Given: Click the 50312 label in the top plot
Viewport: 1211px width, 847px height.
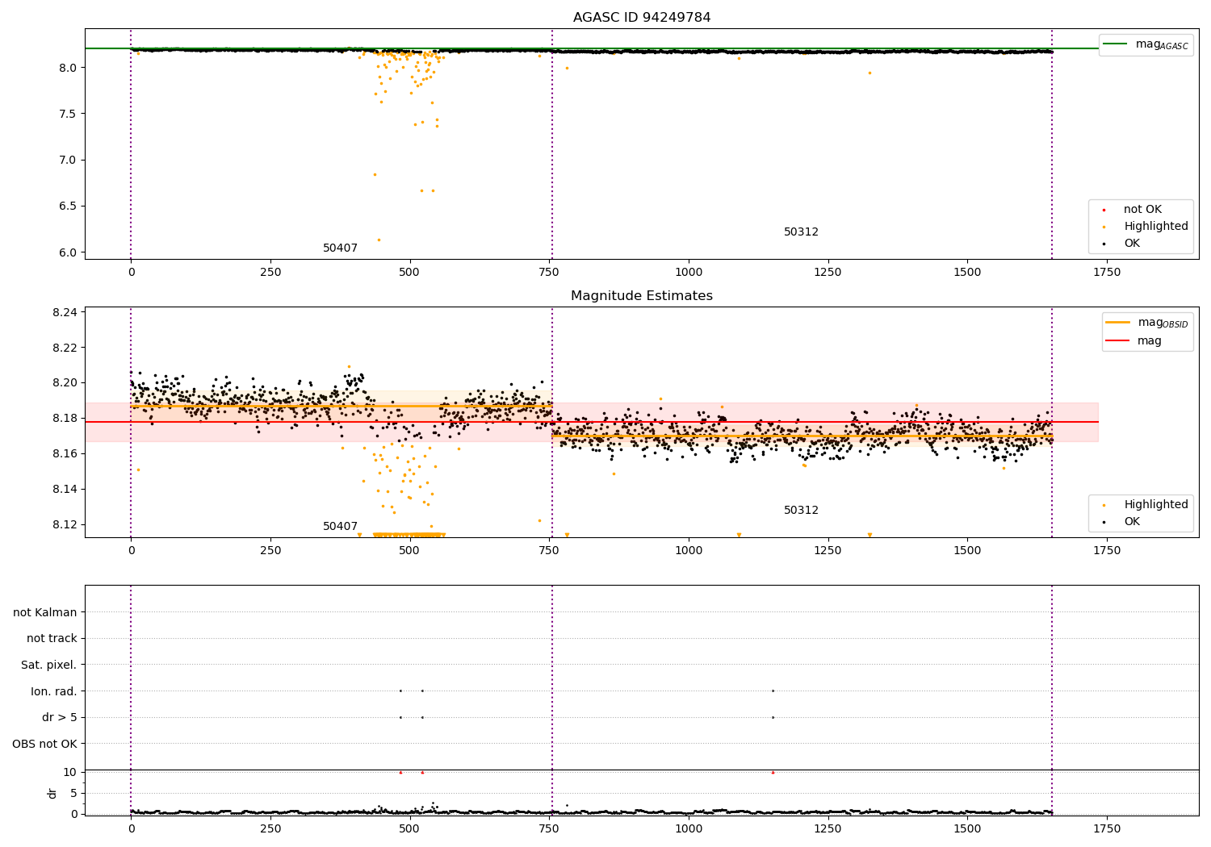Looking at the screenshot, I should click(801, 232).
